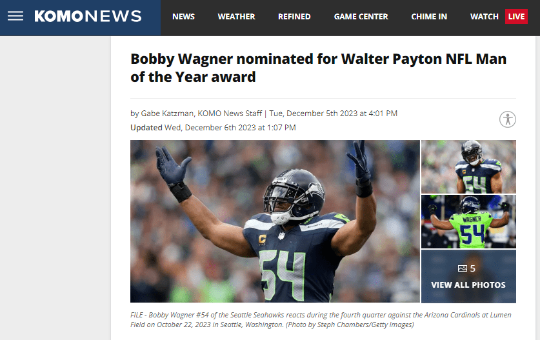Click the article headline text
Screen dimensions: 540x340
point(318,68)
